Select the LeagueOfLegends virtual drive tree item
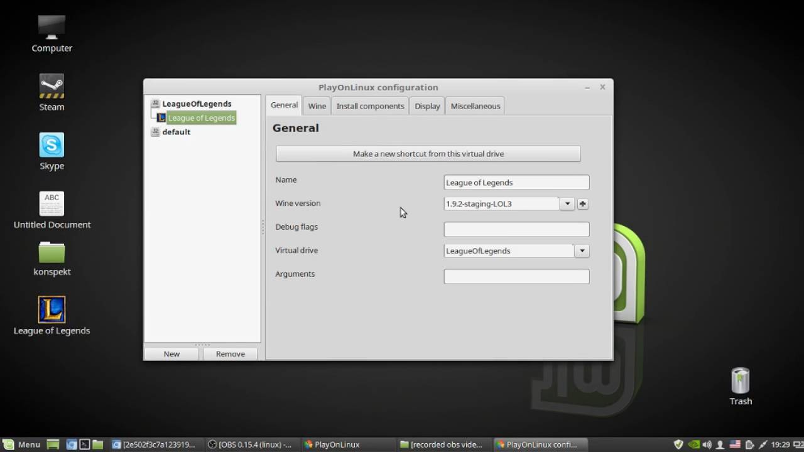Screen dimensions: 804x452 click(197, 104)
